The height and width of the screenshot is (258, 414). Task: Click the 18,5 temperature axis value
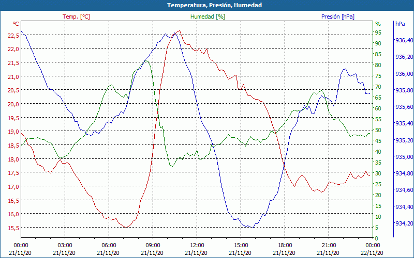click(x=13, y=146)
